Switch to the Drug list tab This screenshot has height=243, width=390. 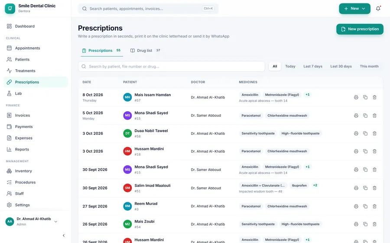[x=145, y=51]
